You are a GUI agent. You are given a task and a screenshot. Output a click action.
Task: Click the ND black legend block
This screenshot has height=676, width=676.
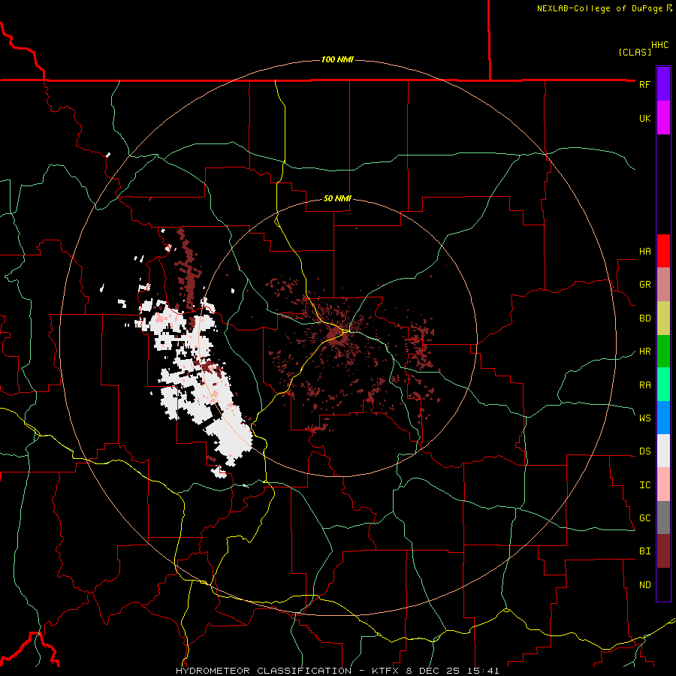[663, 584]
